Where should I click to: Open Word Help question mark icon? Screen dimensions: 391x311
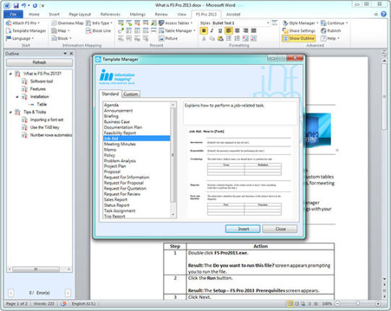(x=384, y=14)
